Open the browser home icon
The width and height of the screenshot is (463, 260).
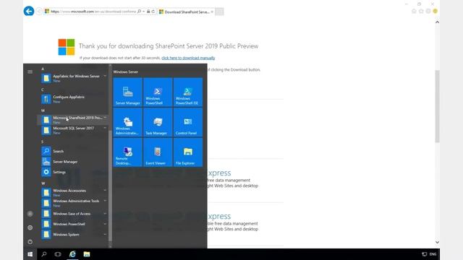[x=414, y=12]
